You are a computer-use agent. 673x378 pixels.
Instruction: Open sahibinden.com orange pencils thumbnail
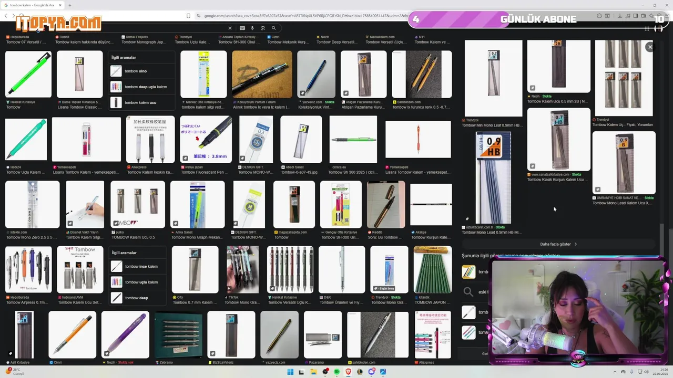[x=422, y=74]
